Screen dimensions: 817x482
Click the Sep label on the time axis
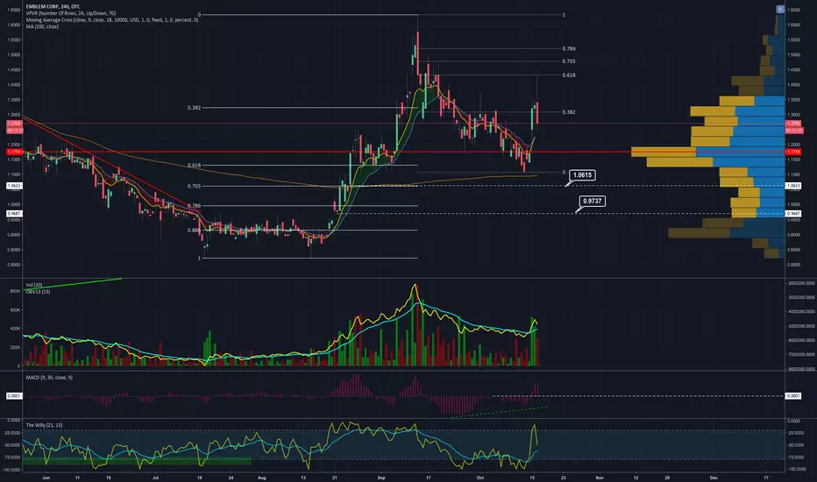(381, 478)
